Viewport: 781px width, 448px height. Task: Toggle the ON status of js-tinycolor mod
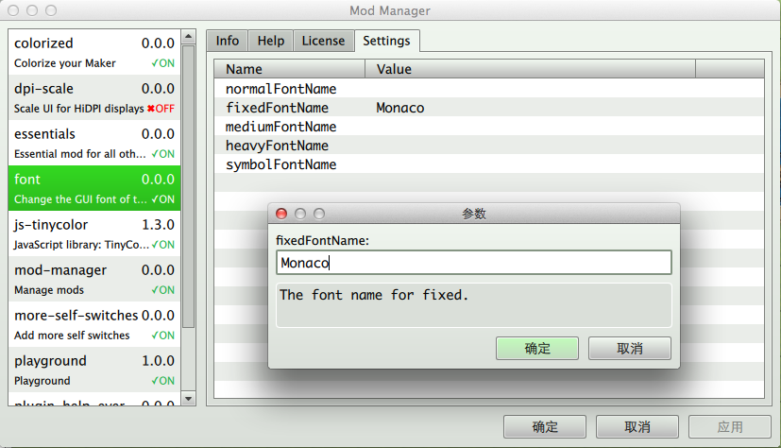tap(162, 245)
